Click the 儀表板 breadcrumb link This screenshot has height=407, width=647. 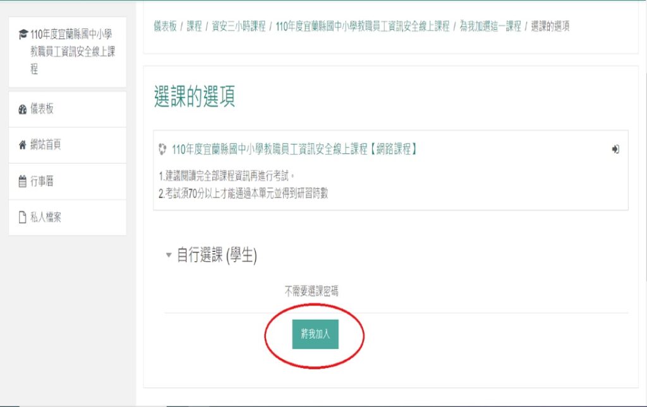[165, 27]
